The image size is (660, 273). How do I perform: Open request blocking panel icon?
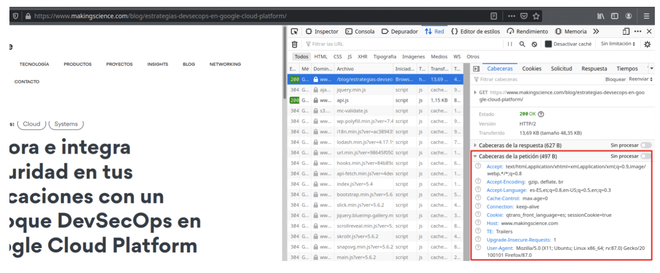(x=534, y=44)
